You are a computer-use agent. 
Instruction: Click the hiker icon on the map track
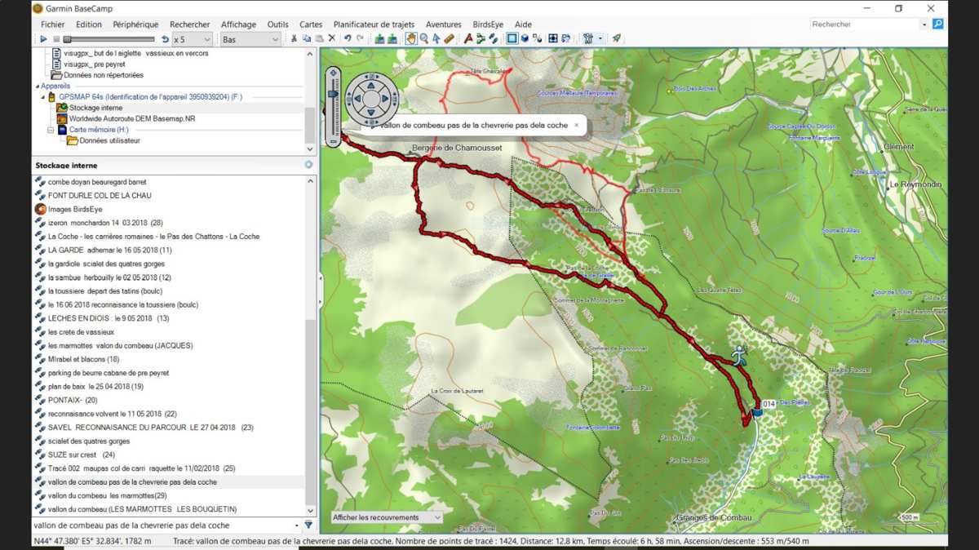tap(738, 354)
